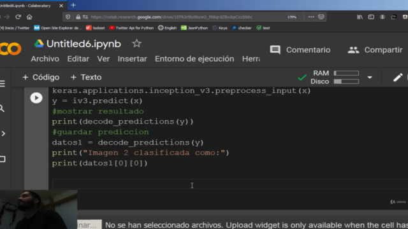Open the Entorno de ejecución menu
Image resolution: width=408 pixels, height=229 pixels.
(x=194, y=59)
